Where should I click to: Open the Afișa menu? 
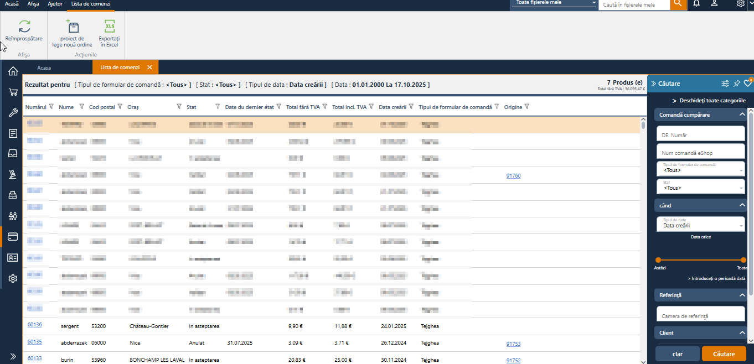pos(33,4)
